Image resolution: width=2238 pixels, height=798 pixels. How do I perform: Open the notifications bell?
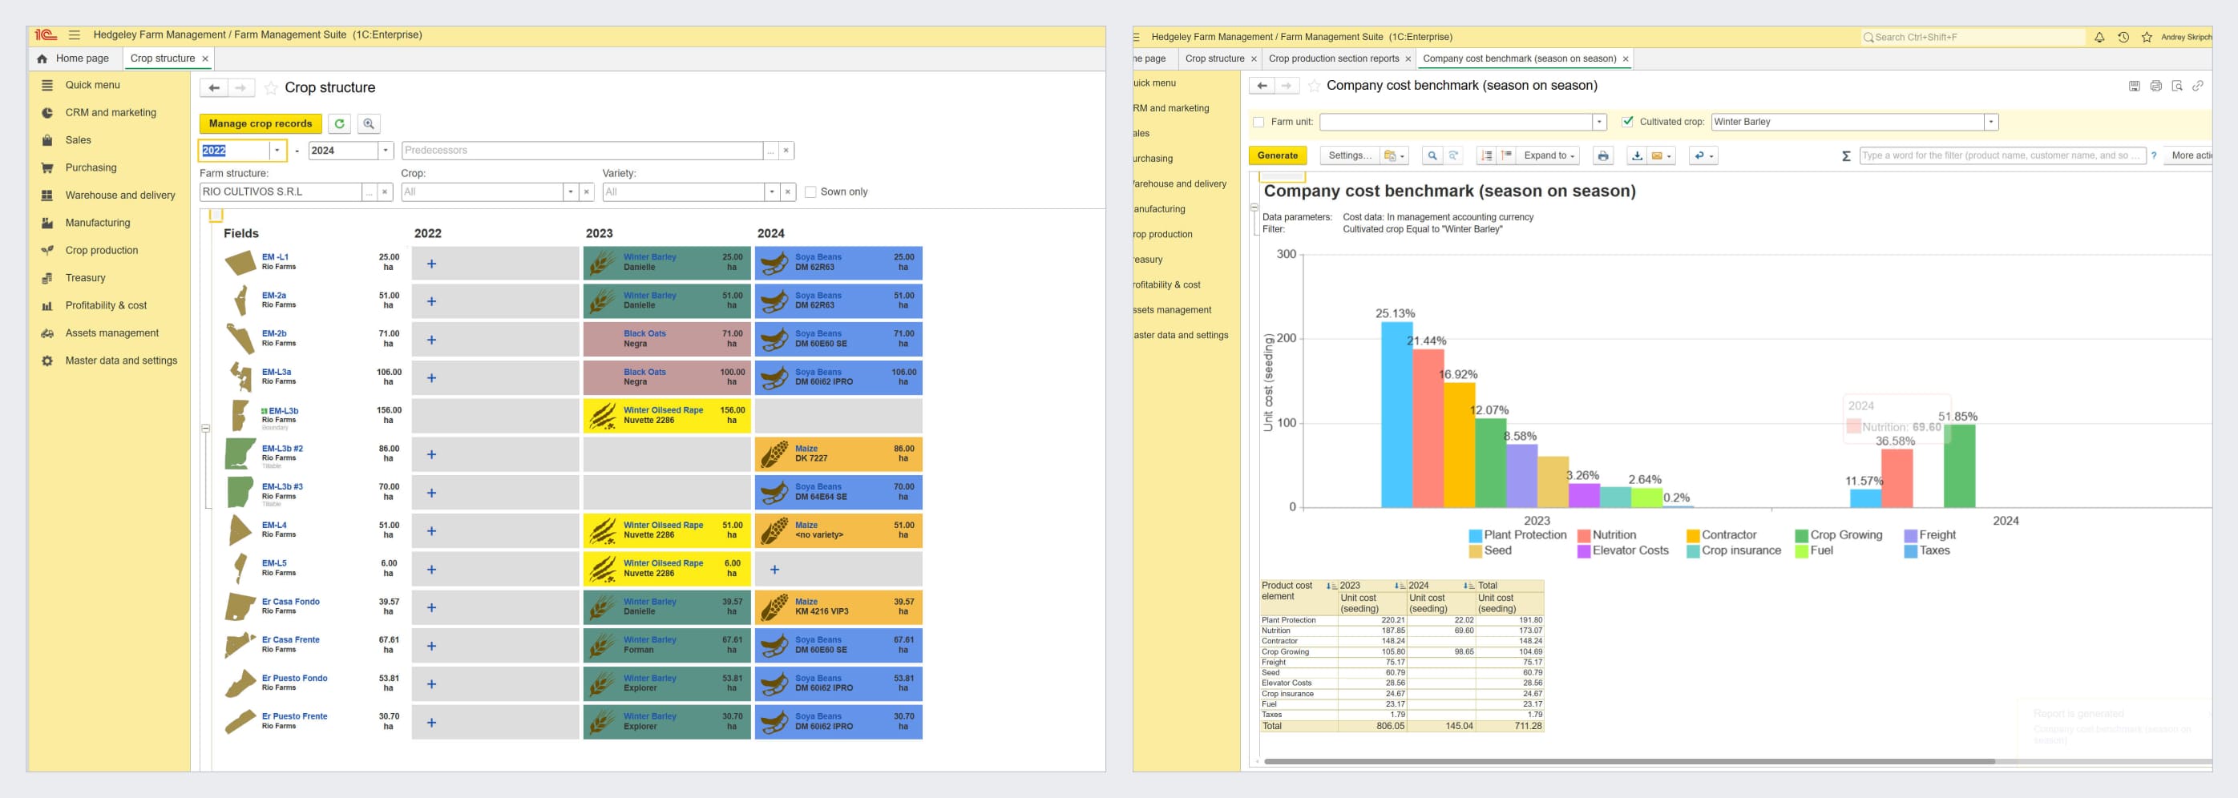coord(2099,38)
